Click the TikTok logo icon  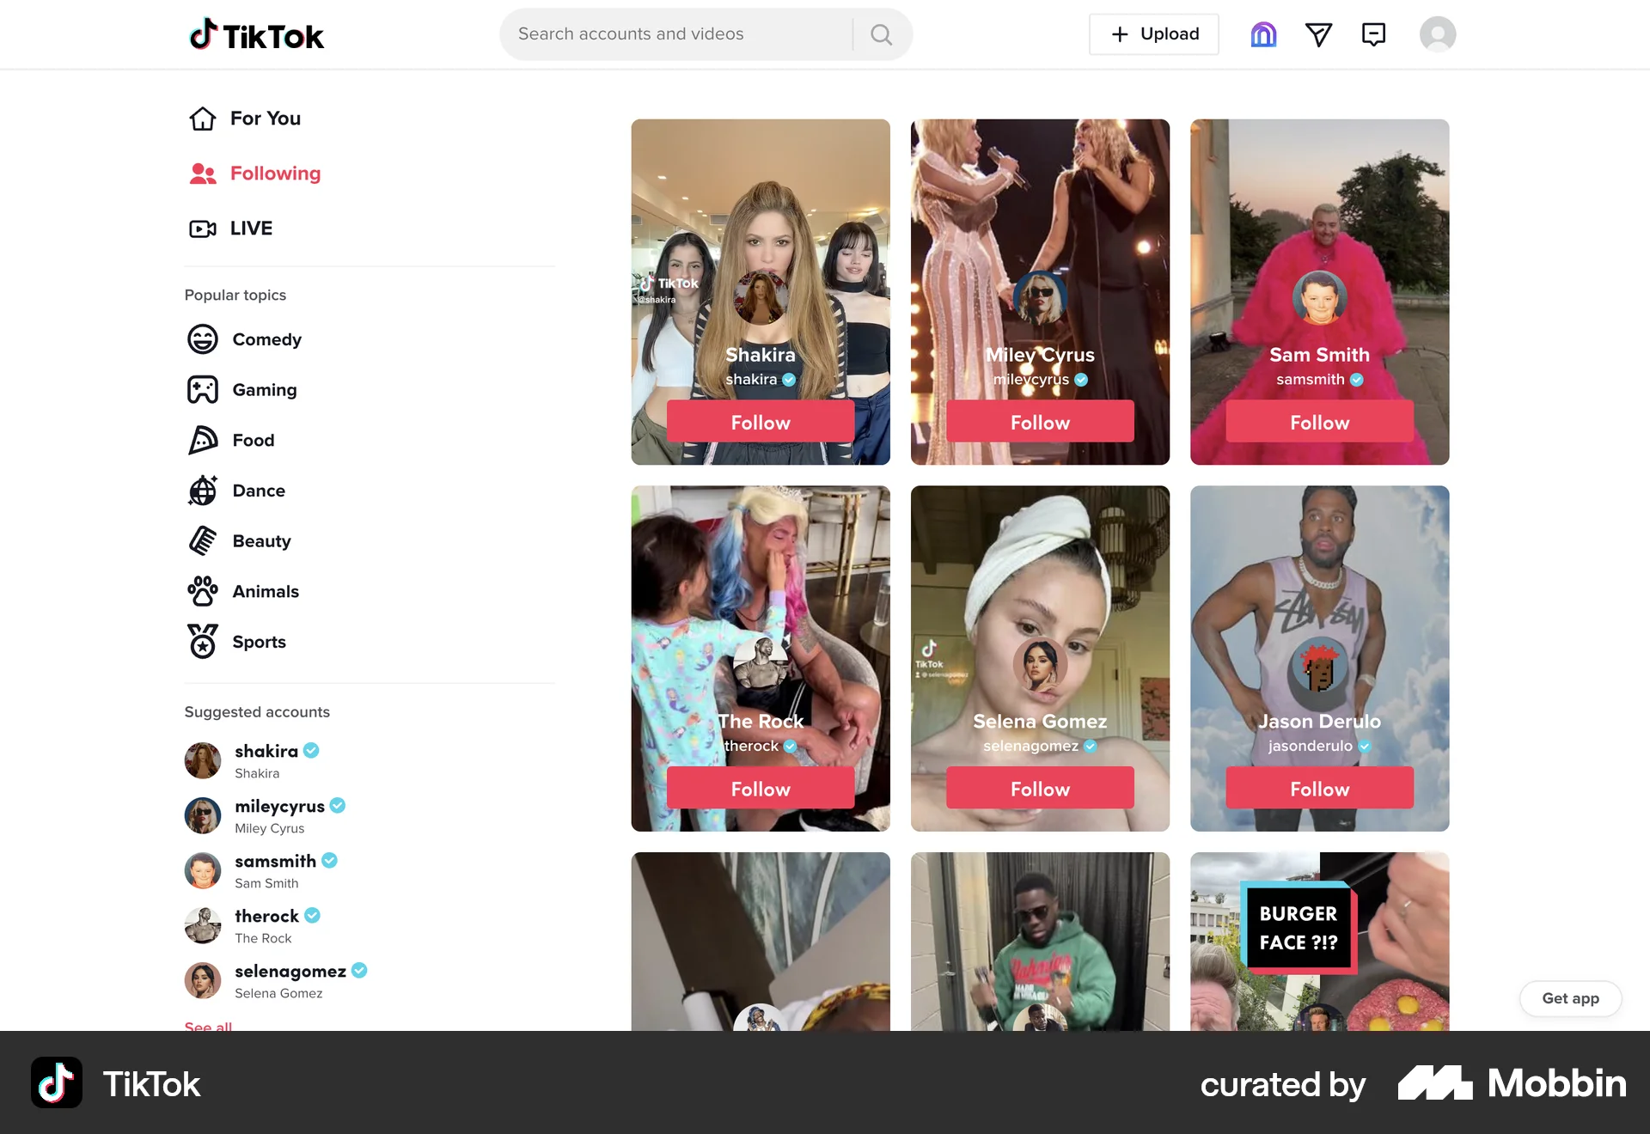pos(203,34)
